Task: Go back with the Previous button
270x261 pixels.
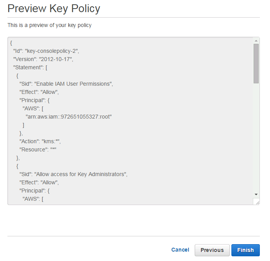Action: tap(212, 250)
